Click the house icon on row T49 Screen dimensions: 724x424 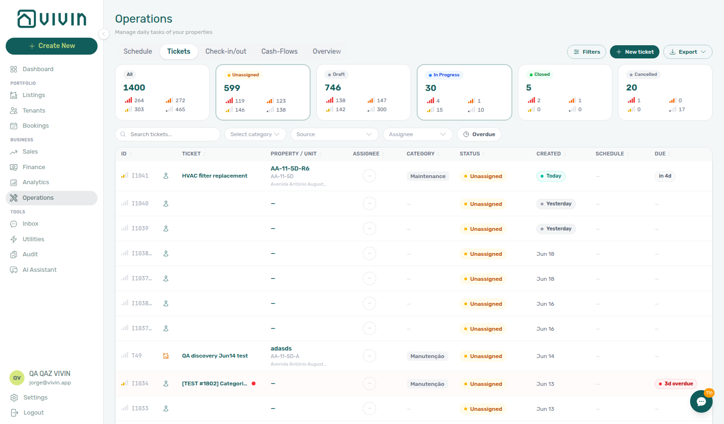(x=166, y=356)
